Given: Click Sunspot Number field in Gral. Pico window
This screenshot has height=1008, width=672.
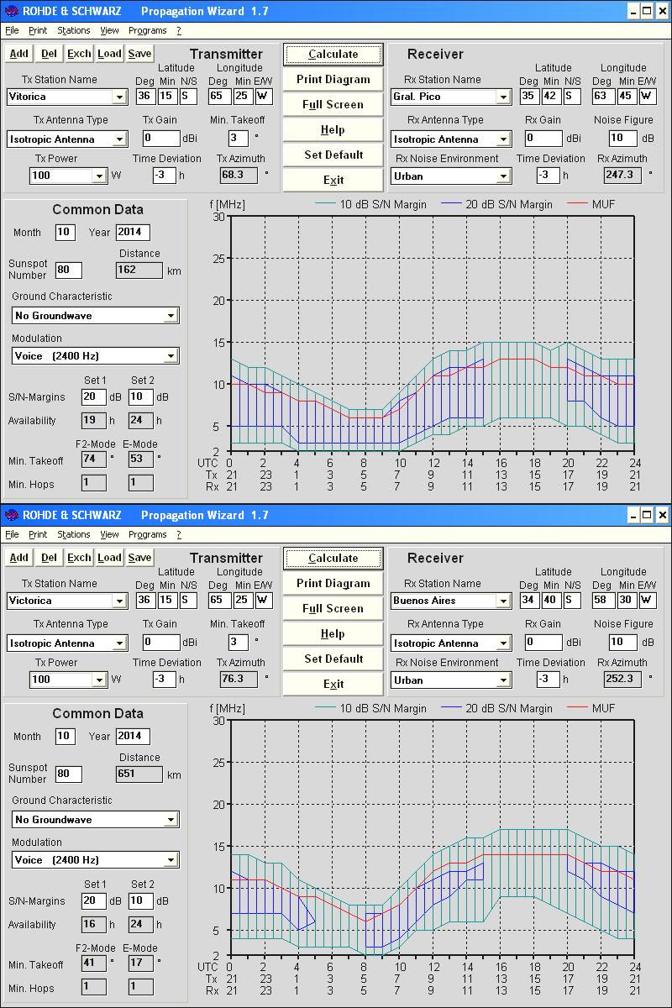Looking at the screenshot, I should tap(69, 270).
